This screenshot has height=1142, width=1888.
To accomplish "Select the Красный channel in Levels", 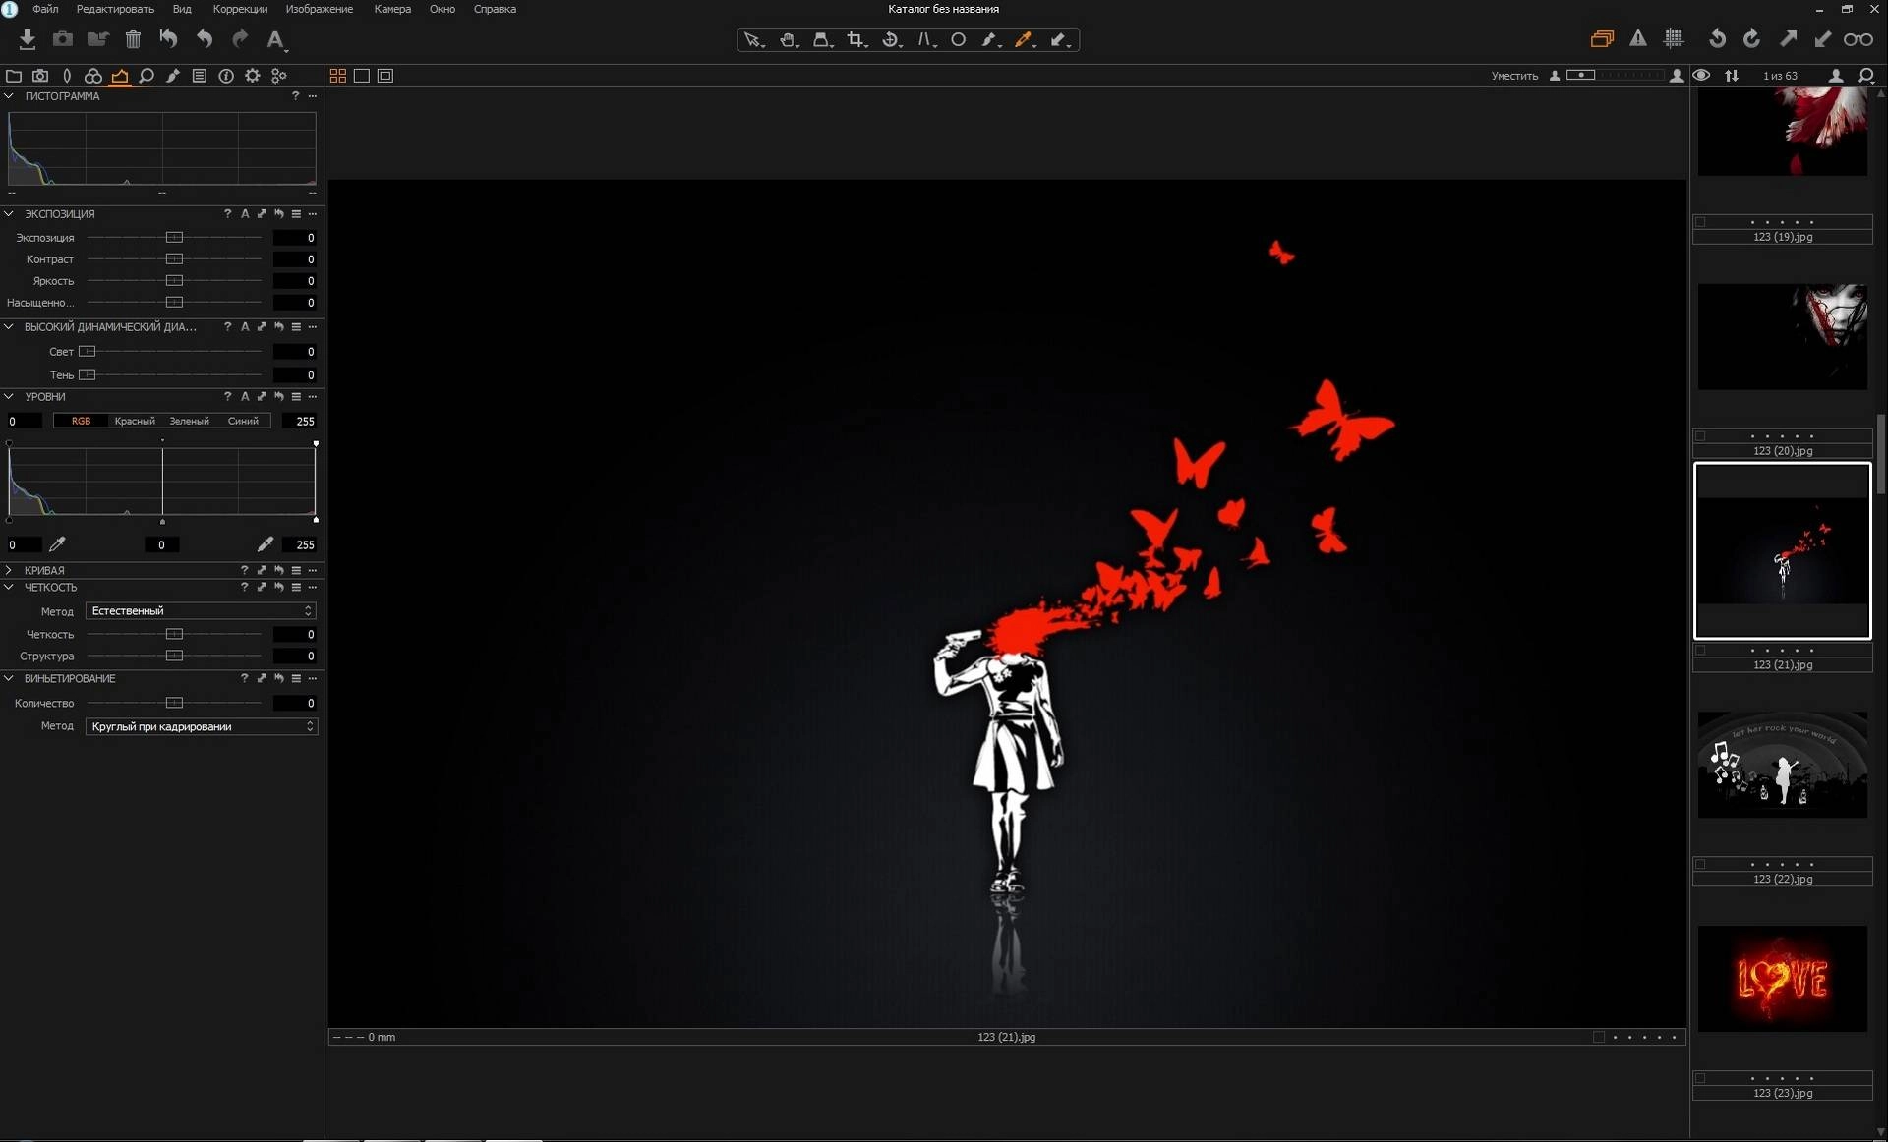I will [135, 421].
